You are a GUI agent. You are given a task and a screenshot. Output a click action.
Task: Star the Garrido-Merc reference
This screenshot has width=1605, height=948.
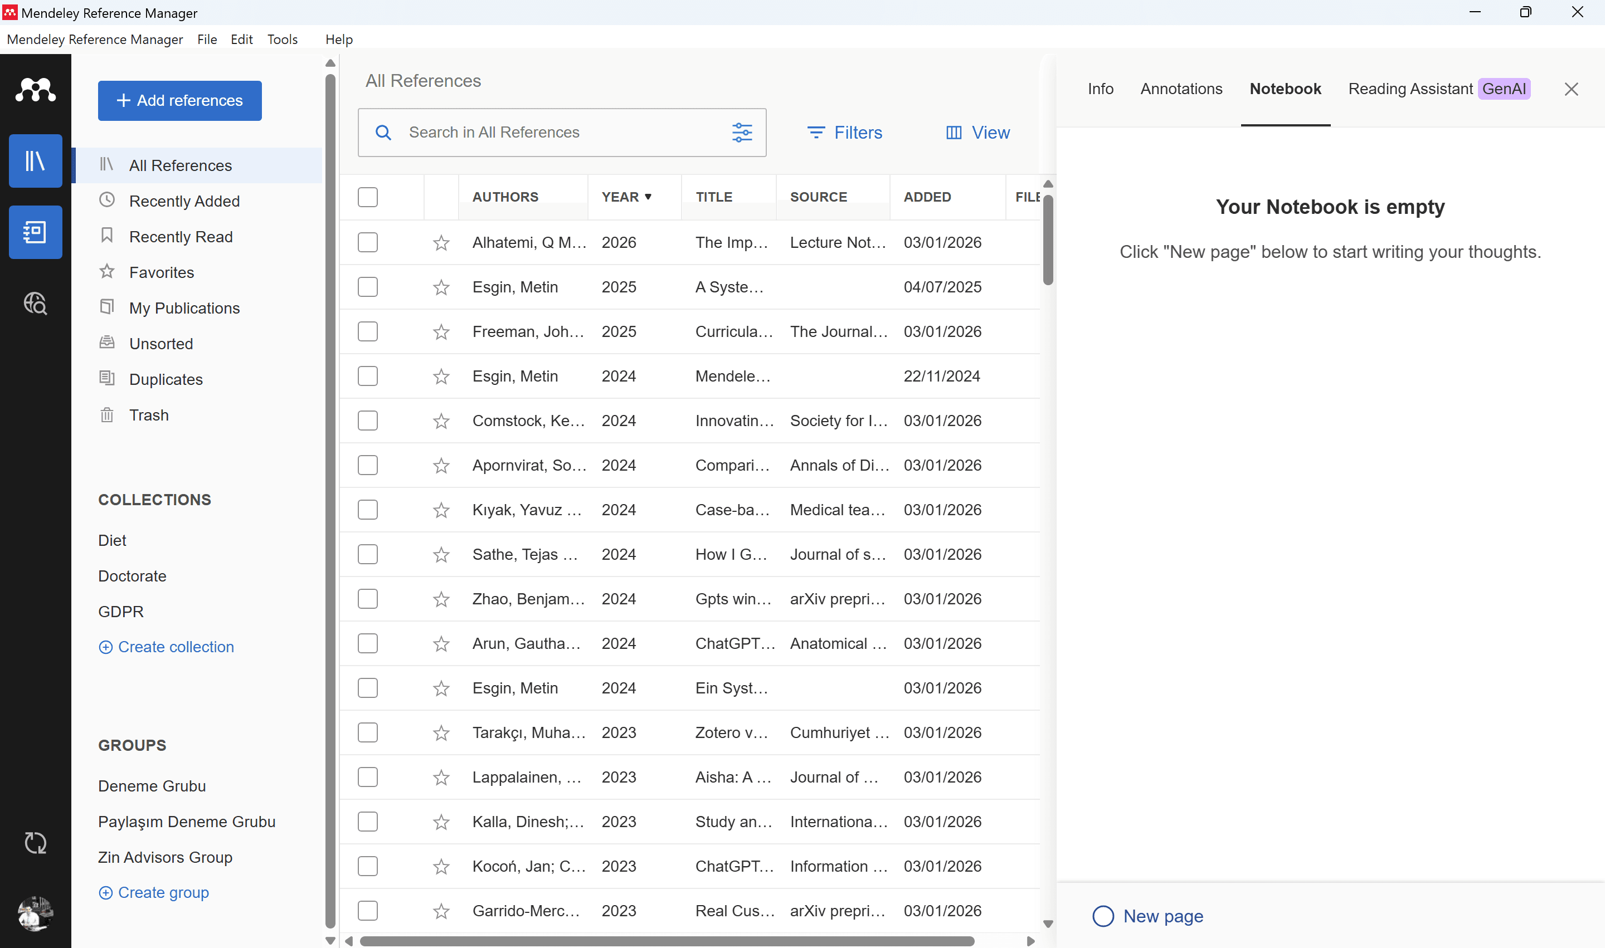[441, 911]
